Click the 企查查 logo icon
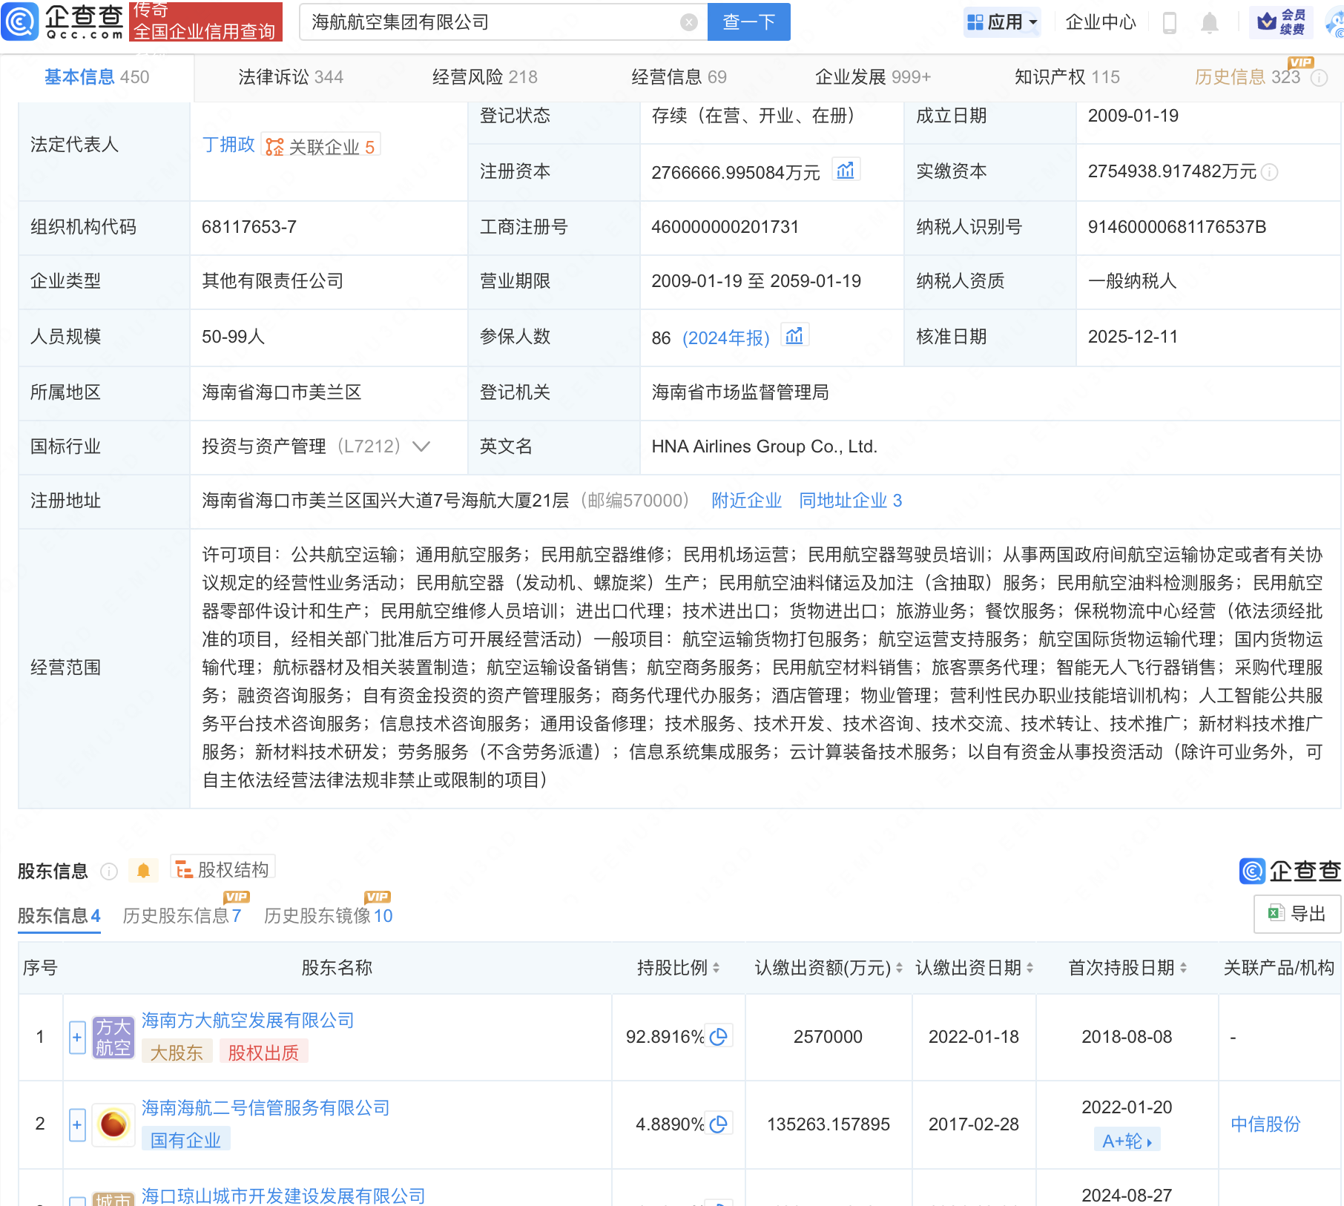Screen dimensions: 1344x1206 19,22
